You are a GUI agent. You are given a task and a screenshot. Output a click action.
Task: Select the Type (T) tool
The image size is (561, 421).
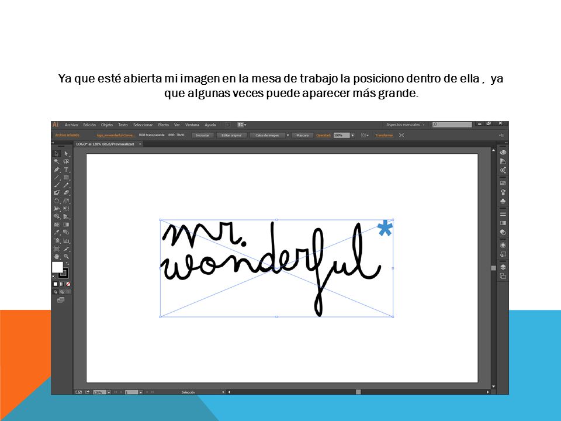point(66,170)
